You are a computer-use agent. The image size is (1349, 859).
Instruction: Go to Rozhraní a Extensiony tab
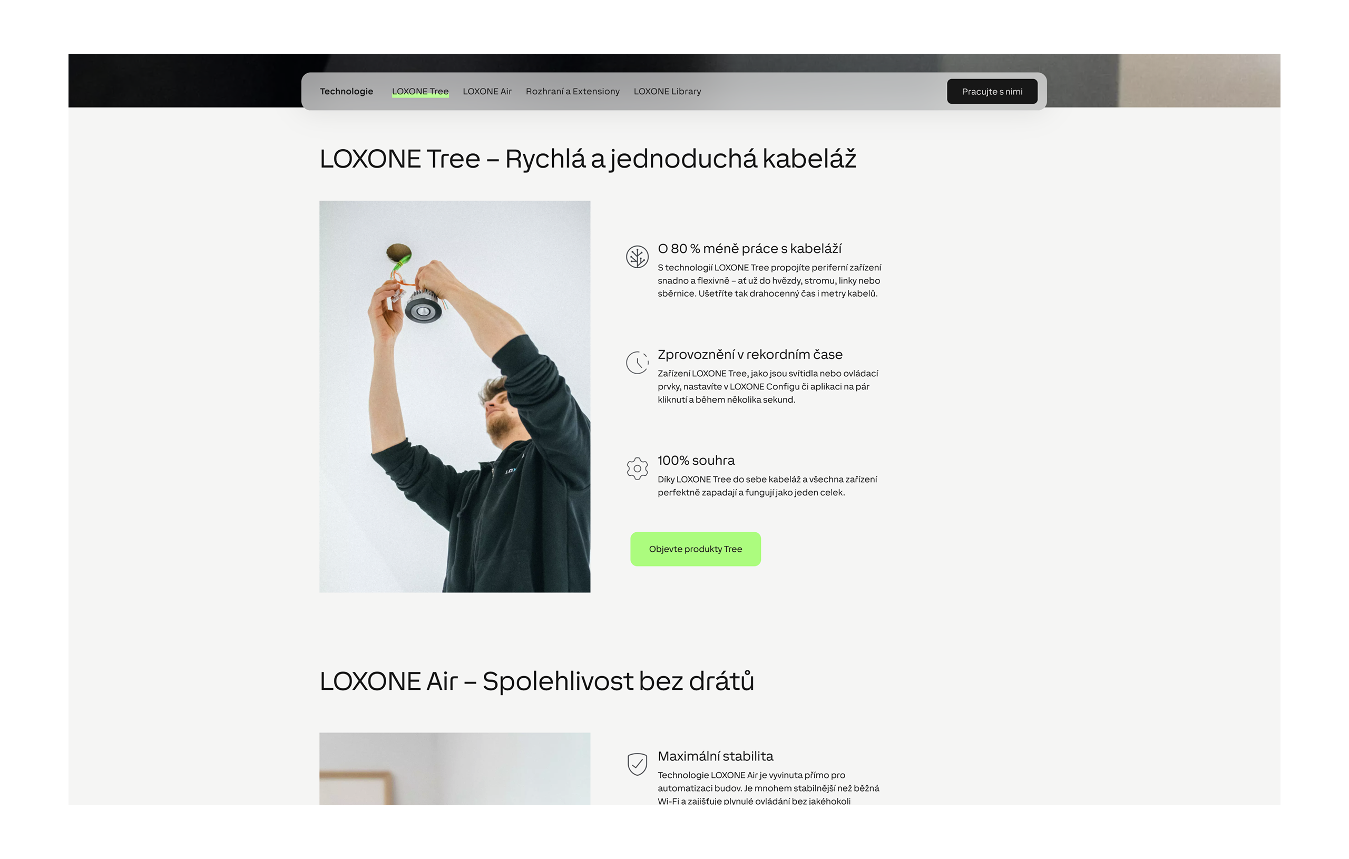573,91
